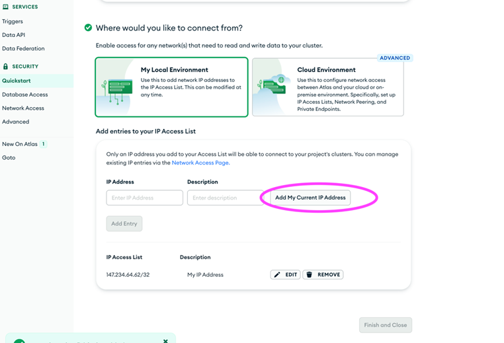Open the Network Access sidebar item
The height and width of the screenshot is (343, 504).
click(x=23, y=108)
